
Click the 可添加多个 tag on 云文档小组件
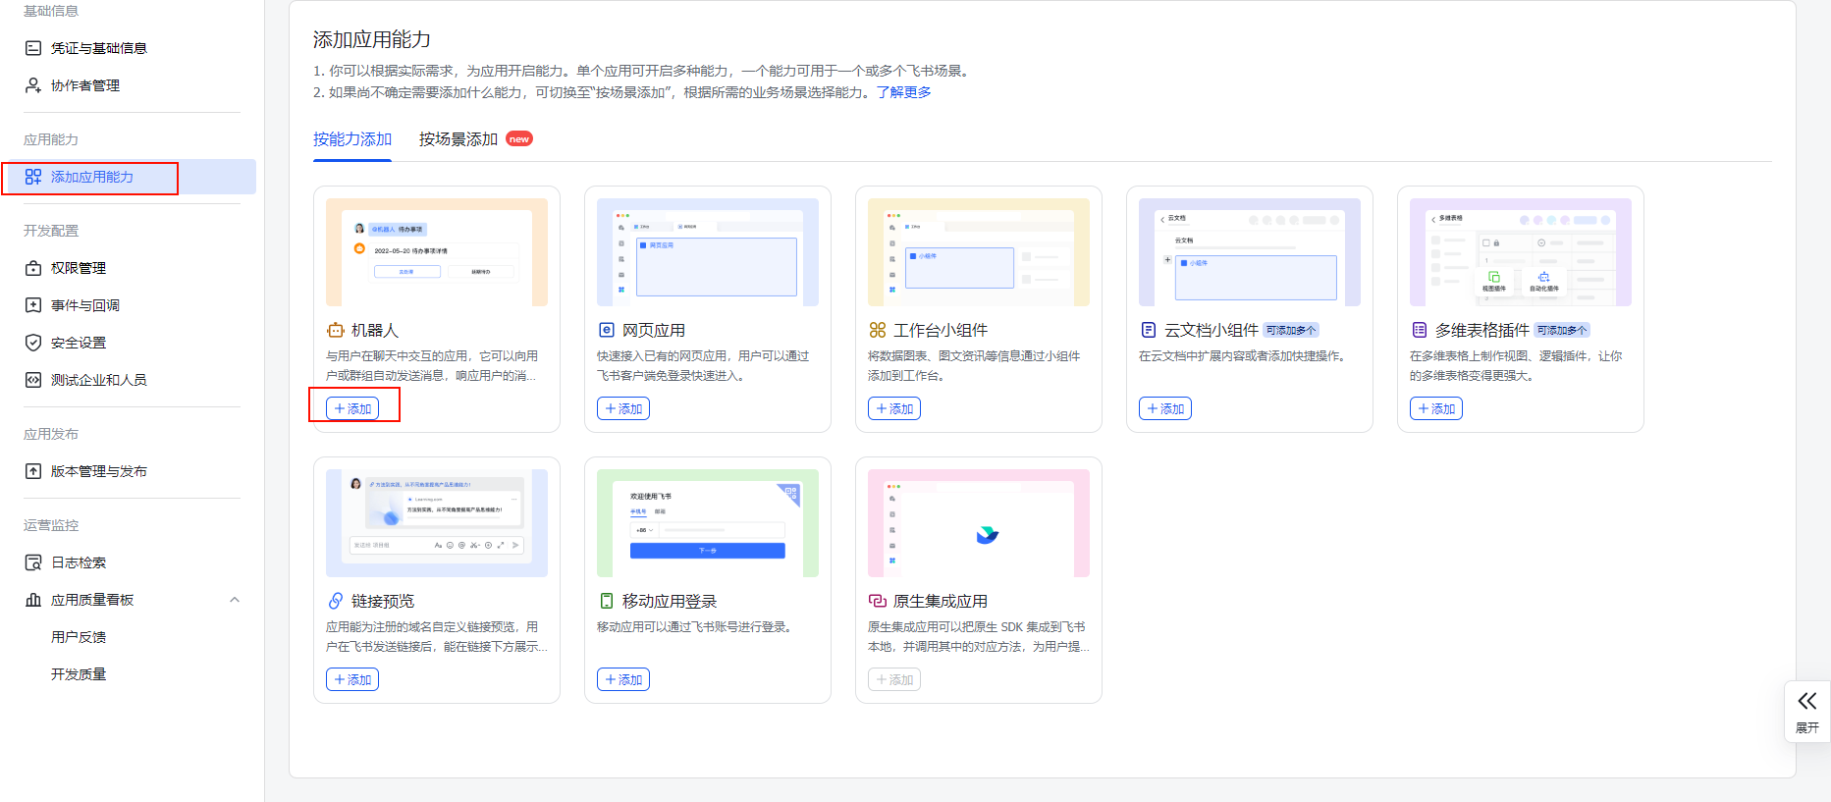(x=1291, y=331)
